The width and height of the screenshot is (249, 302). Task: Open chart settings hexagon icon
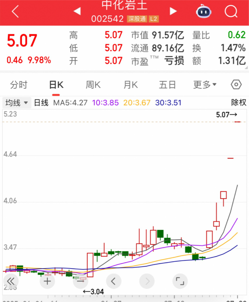[236, 84]
